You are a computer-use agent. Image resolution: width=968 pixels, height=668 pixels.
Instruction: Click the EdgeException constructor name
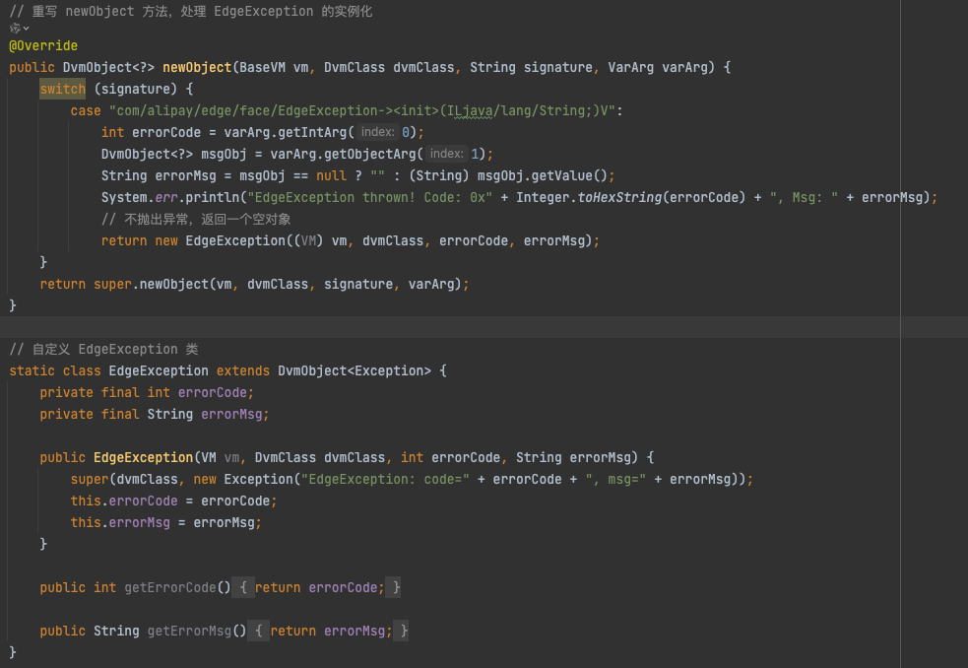(143, 457)
